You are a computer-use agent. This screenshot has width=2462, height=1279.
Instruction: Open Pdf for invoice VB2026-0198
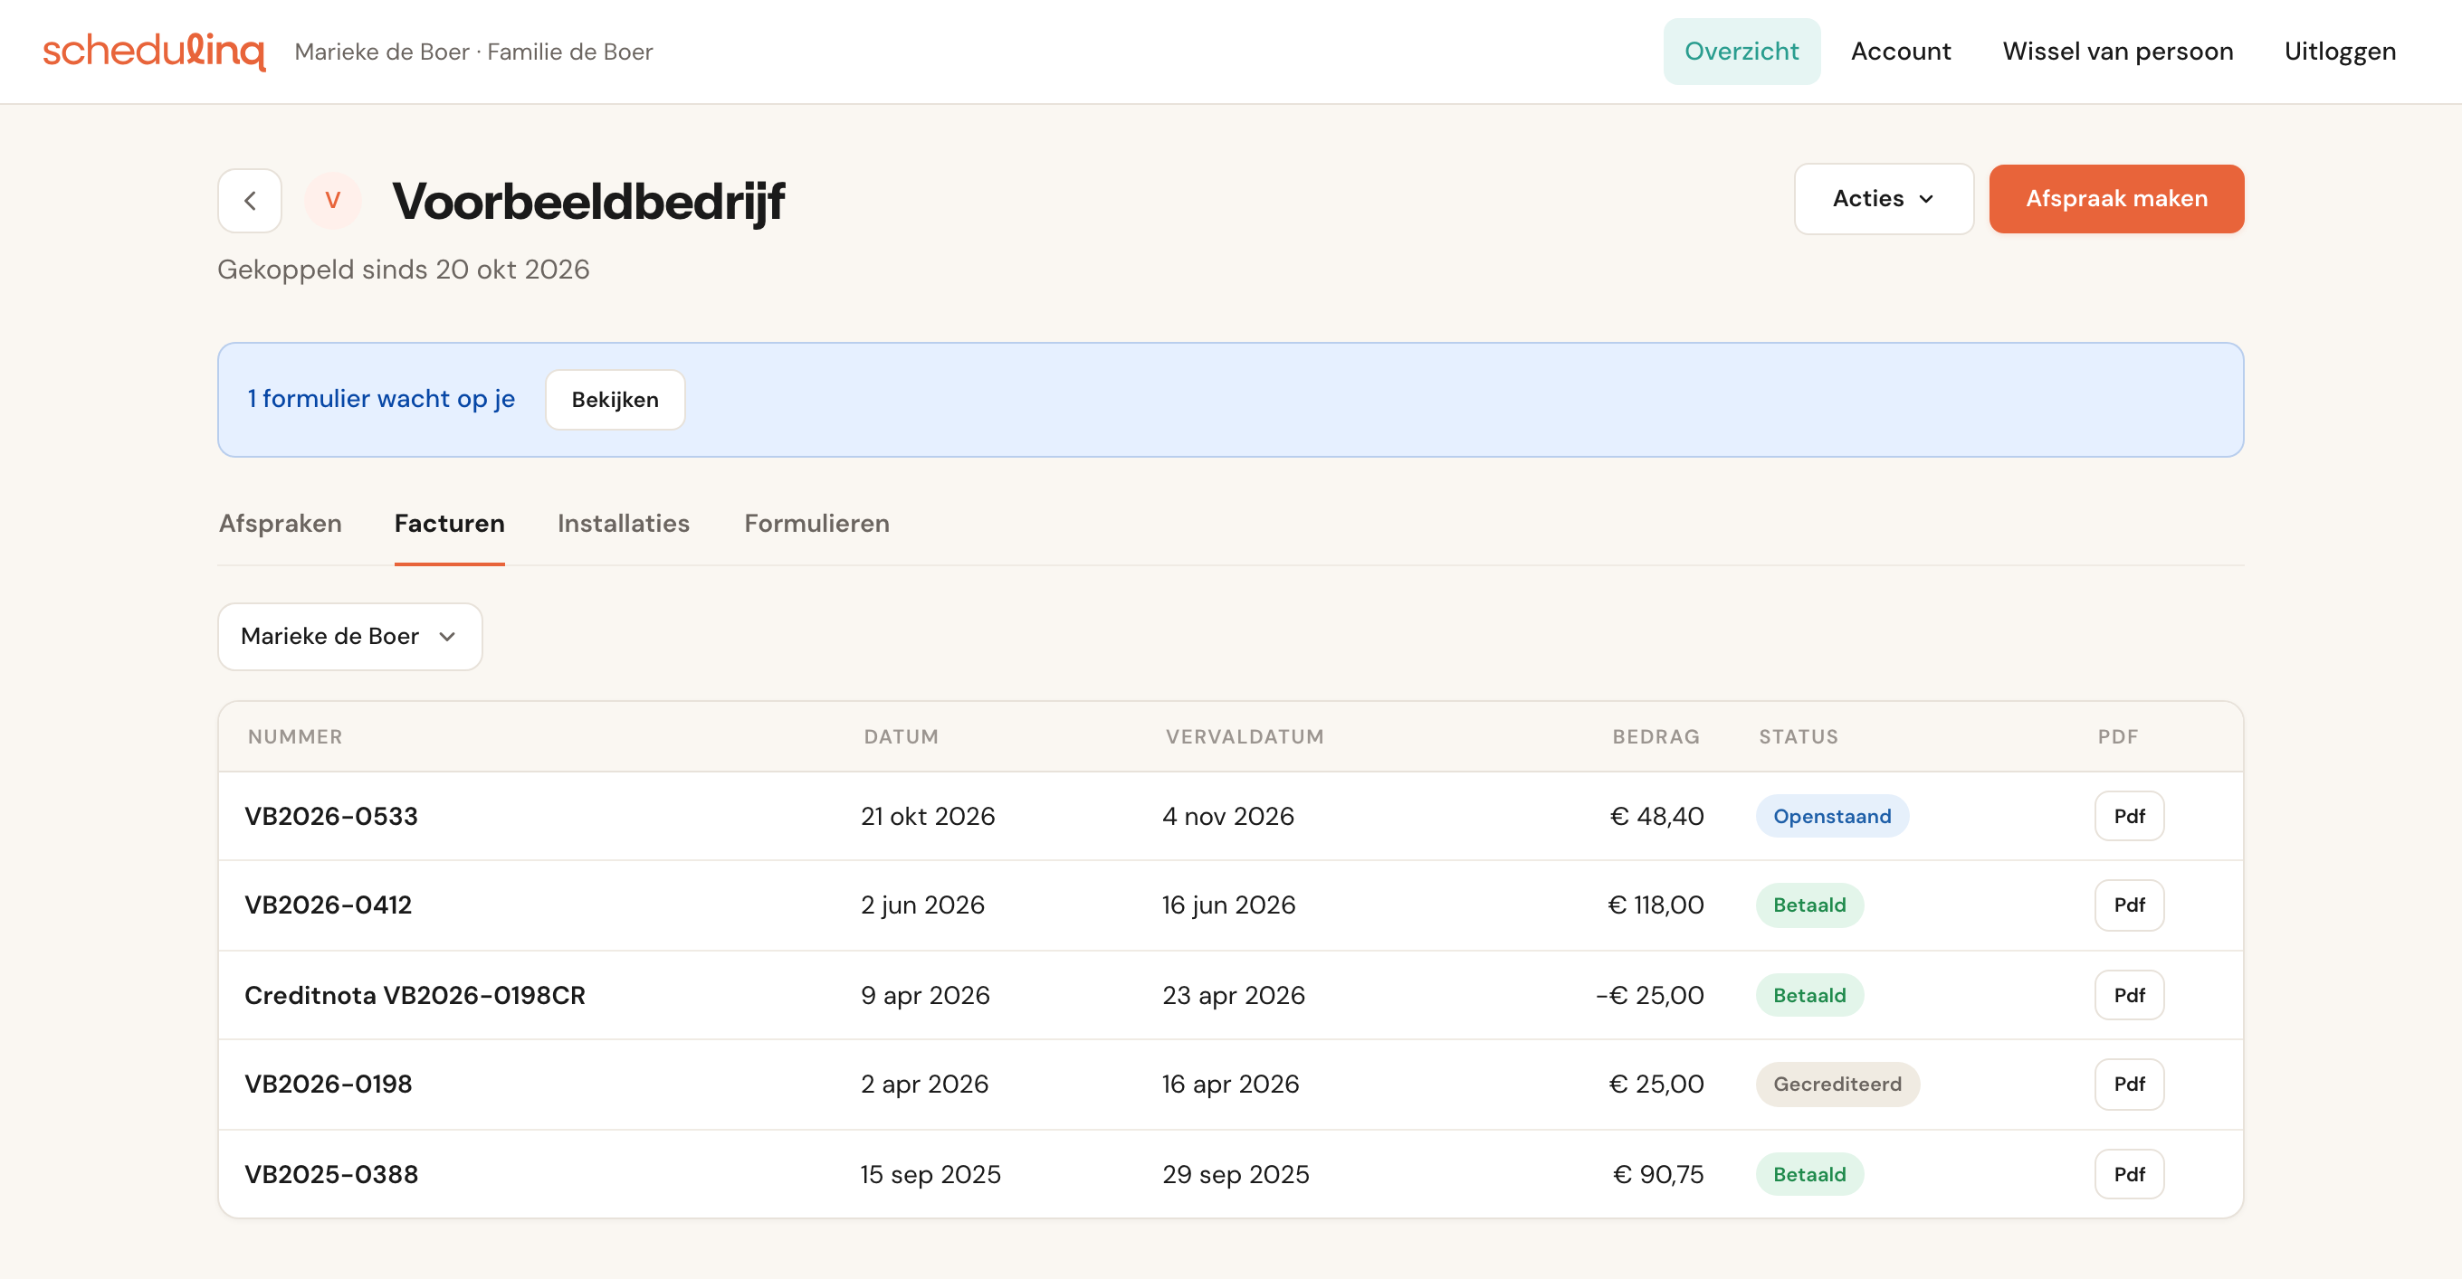(2128, 1085)
